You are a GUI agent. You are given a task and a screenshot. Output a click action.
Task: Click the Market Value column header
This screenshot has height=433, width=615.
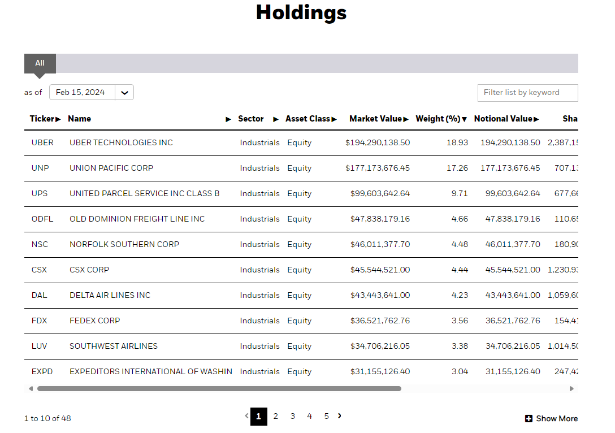pos(375,119)
